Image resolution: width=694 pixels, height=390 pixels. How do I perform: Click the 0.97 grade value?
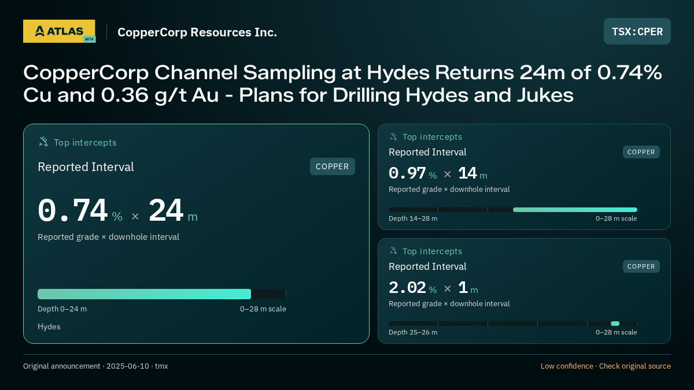point(407,173)
